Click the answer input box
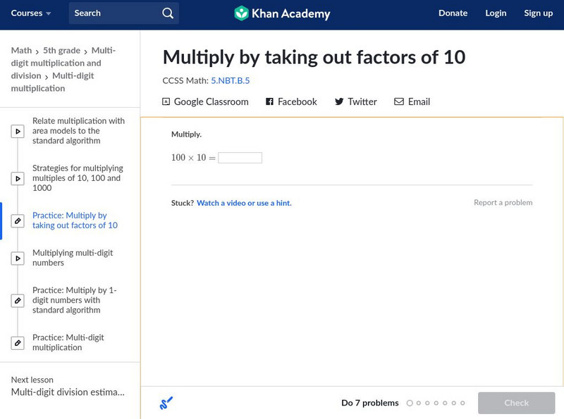 point(240,158)
